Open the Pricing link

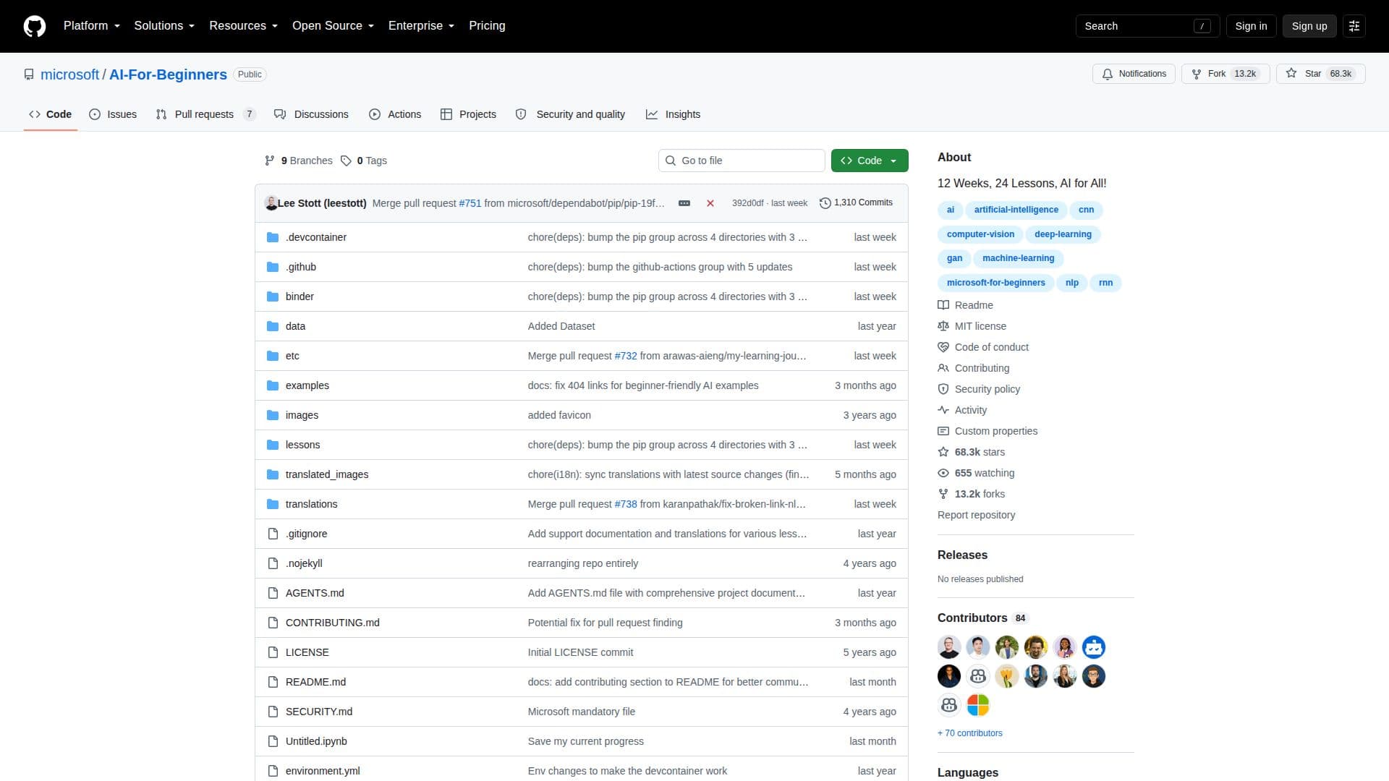click(x=487, y=26)
